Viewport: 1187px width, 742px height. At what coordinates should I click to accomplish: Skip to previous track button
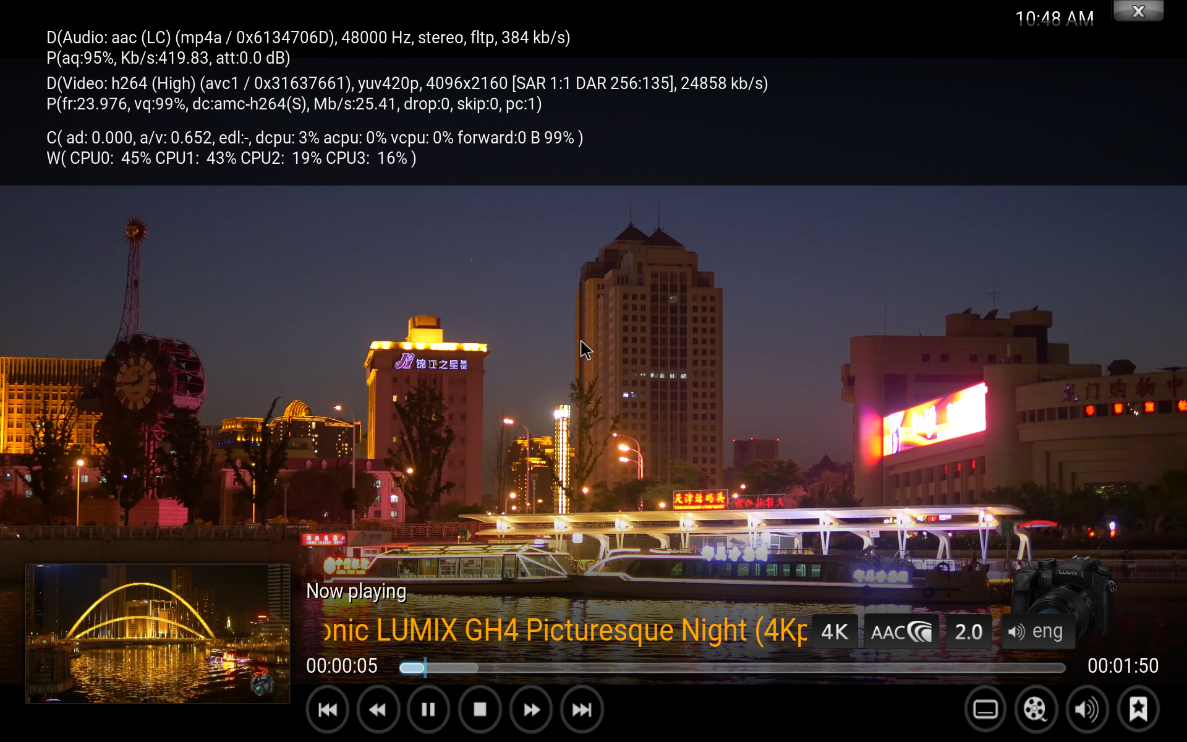(328, 709)
